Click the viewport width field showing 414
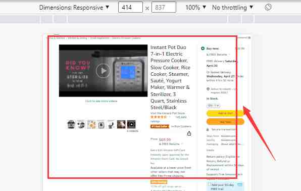Screen dimensions: 301x191 click(130, 7)
